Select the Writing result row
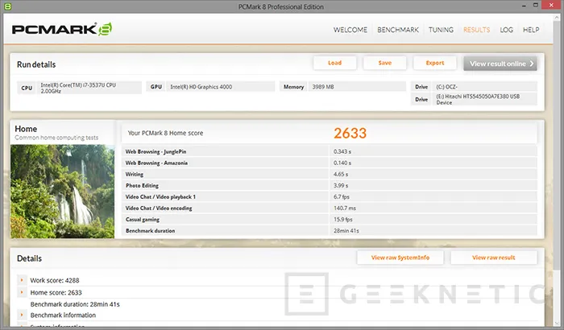 pos(330,174)
